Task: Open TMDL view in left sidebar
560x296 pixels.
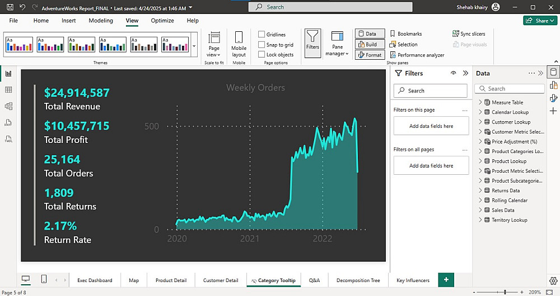Action: (x=8, y=139)
